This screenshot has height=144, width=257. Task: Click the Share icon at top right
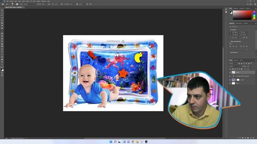click(x=255, y=4)
